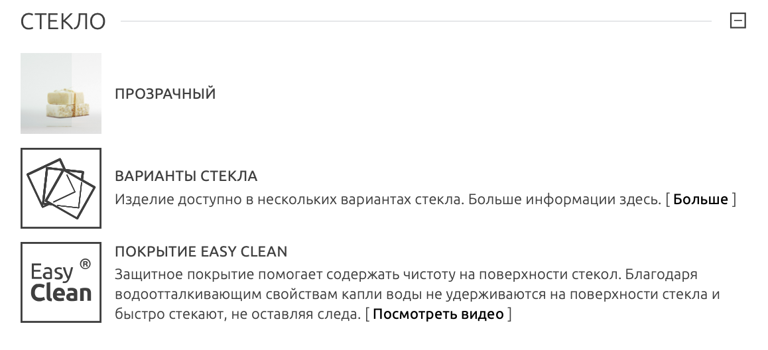Click the Easy Clean logo icon

(61, 282)
